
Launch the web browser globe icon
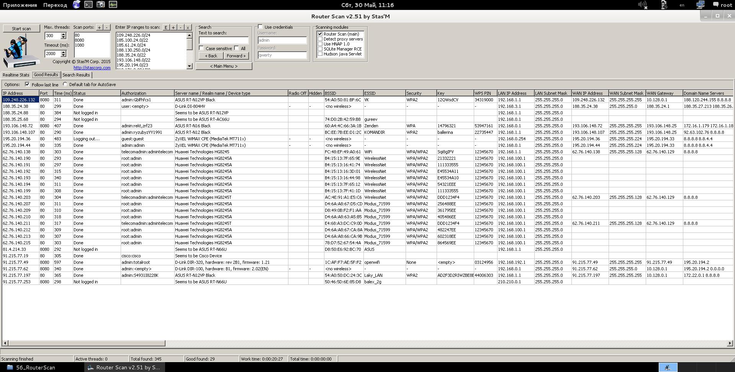click(77, 5)
